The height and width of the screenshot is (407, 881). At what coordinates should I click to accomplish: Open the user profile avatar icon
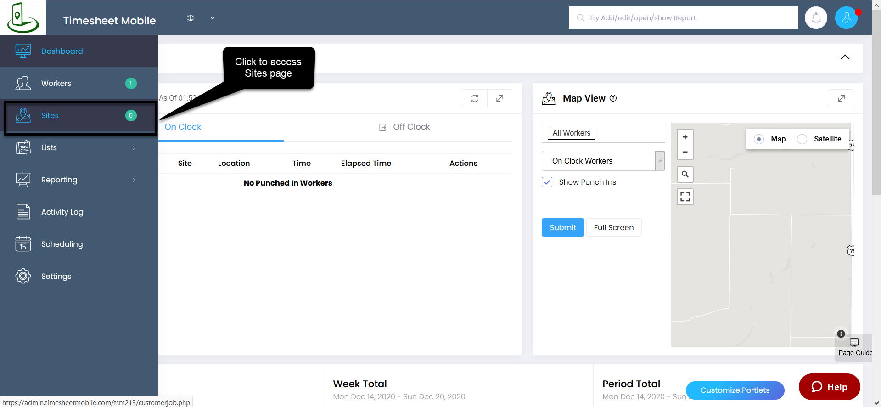847,18
